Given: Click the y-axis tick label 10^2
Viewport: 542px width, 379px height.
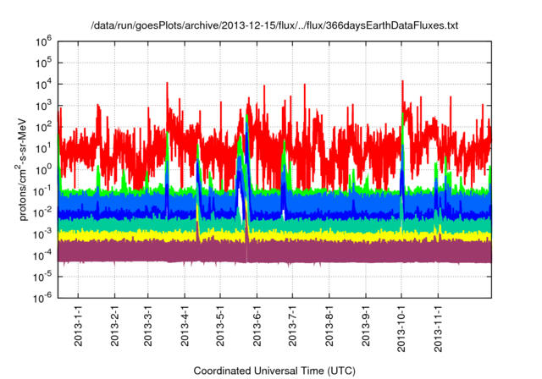Looking at the screenshot, I should (x=43, y=127).
